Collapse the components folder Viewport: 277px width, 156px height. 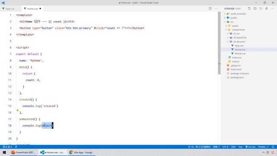[x=238, y=30]
